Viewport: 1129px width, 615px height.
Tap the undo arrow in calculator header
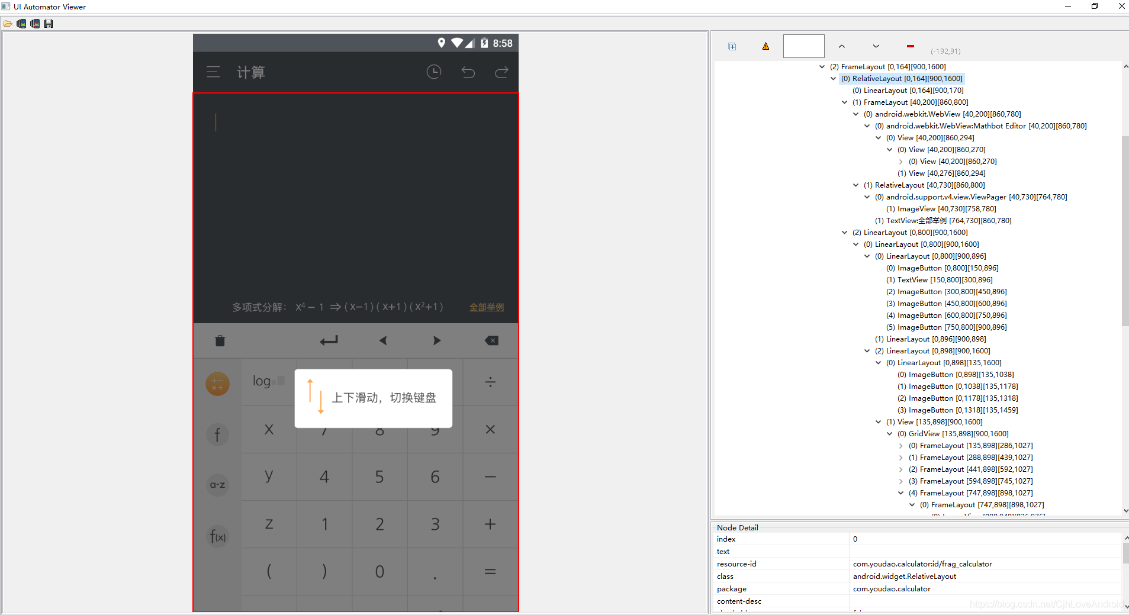[x=468, y=72]
